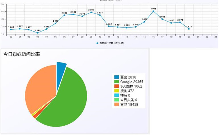
Task: Click the data point labeled 2 032
Action: pos(109,26)
